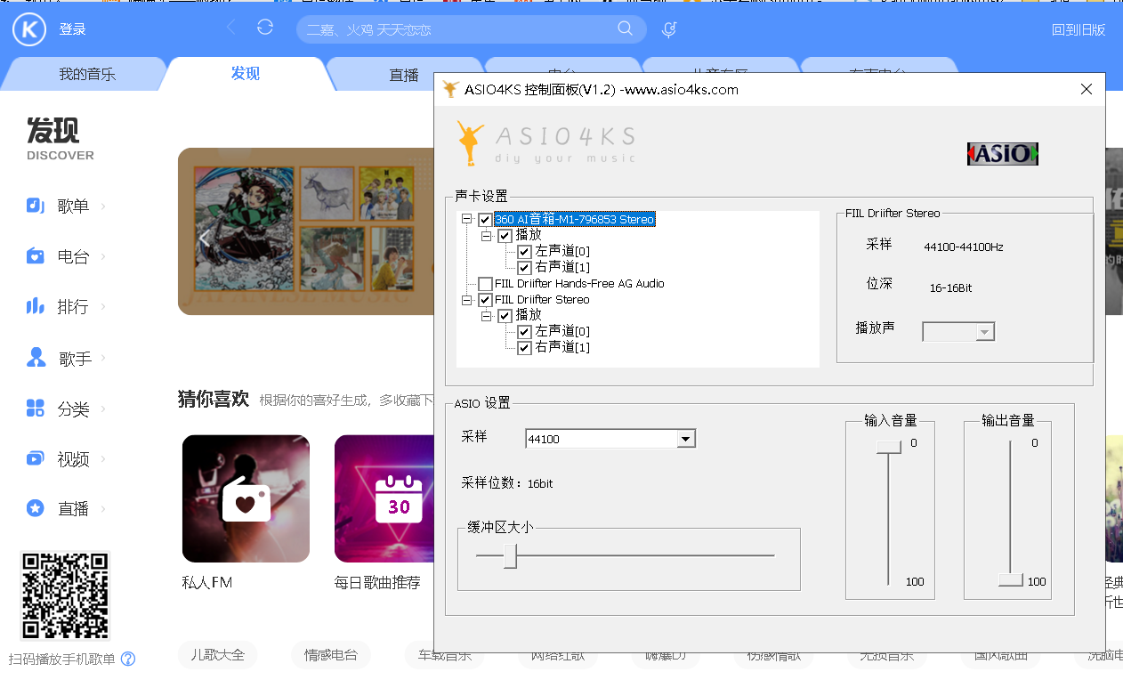This screenshot has height=688, width=1123.
Task: Click 登录 to sign in
Action: (73, 29)
